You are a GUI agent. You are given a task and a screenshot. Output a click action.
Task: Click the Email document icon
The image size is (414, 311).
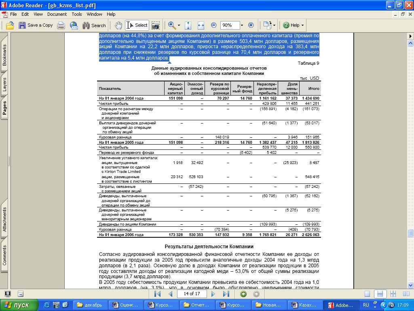point(74,26)
